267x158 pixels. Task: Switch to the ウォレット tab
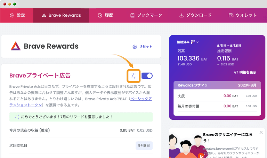[242, 15]
